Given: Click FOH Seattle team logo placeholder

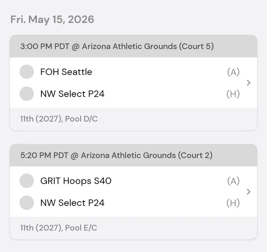Looking at the screenshot, I should 27,72.
